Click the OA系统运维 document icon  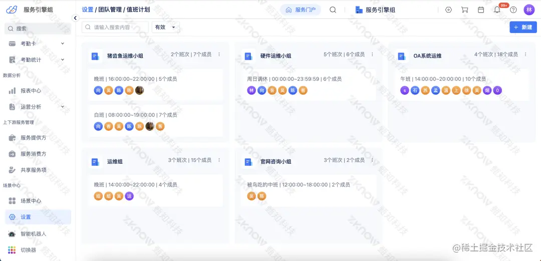[401, 56]
